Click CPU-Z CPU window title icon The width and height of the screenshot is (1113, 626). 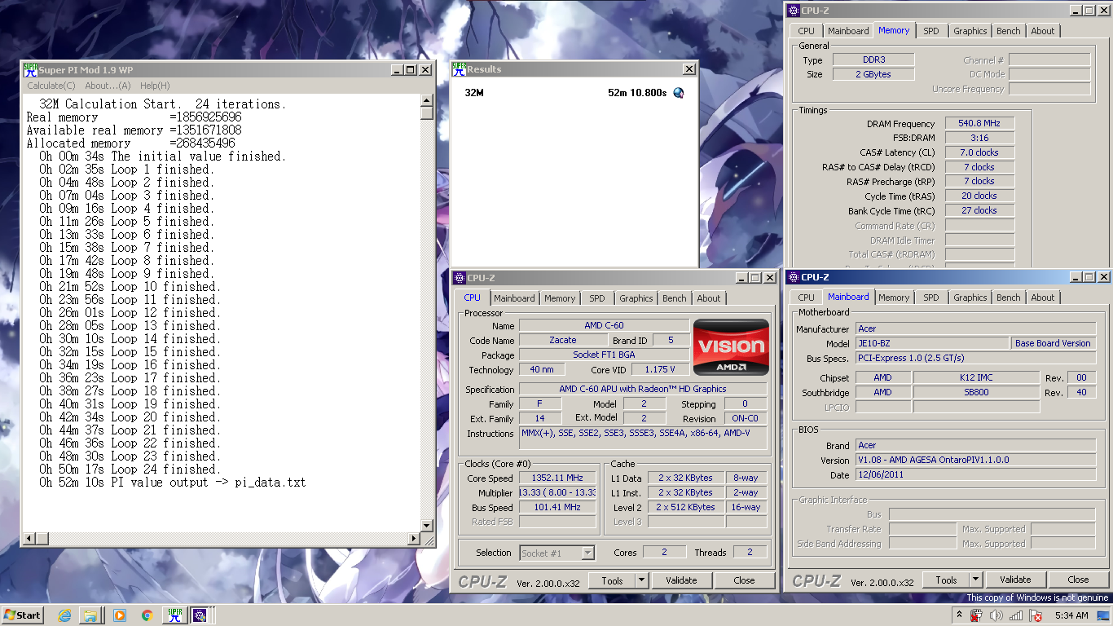coord(460,278)
